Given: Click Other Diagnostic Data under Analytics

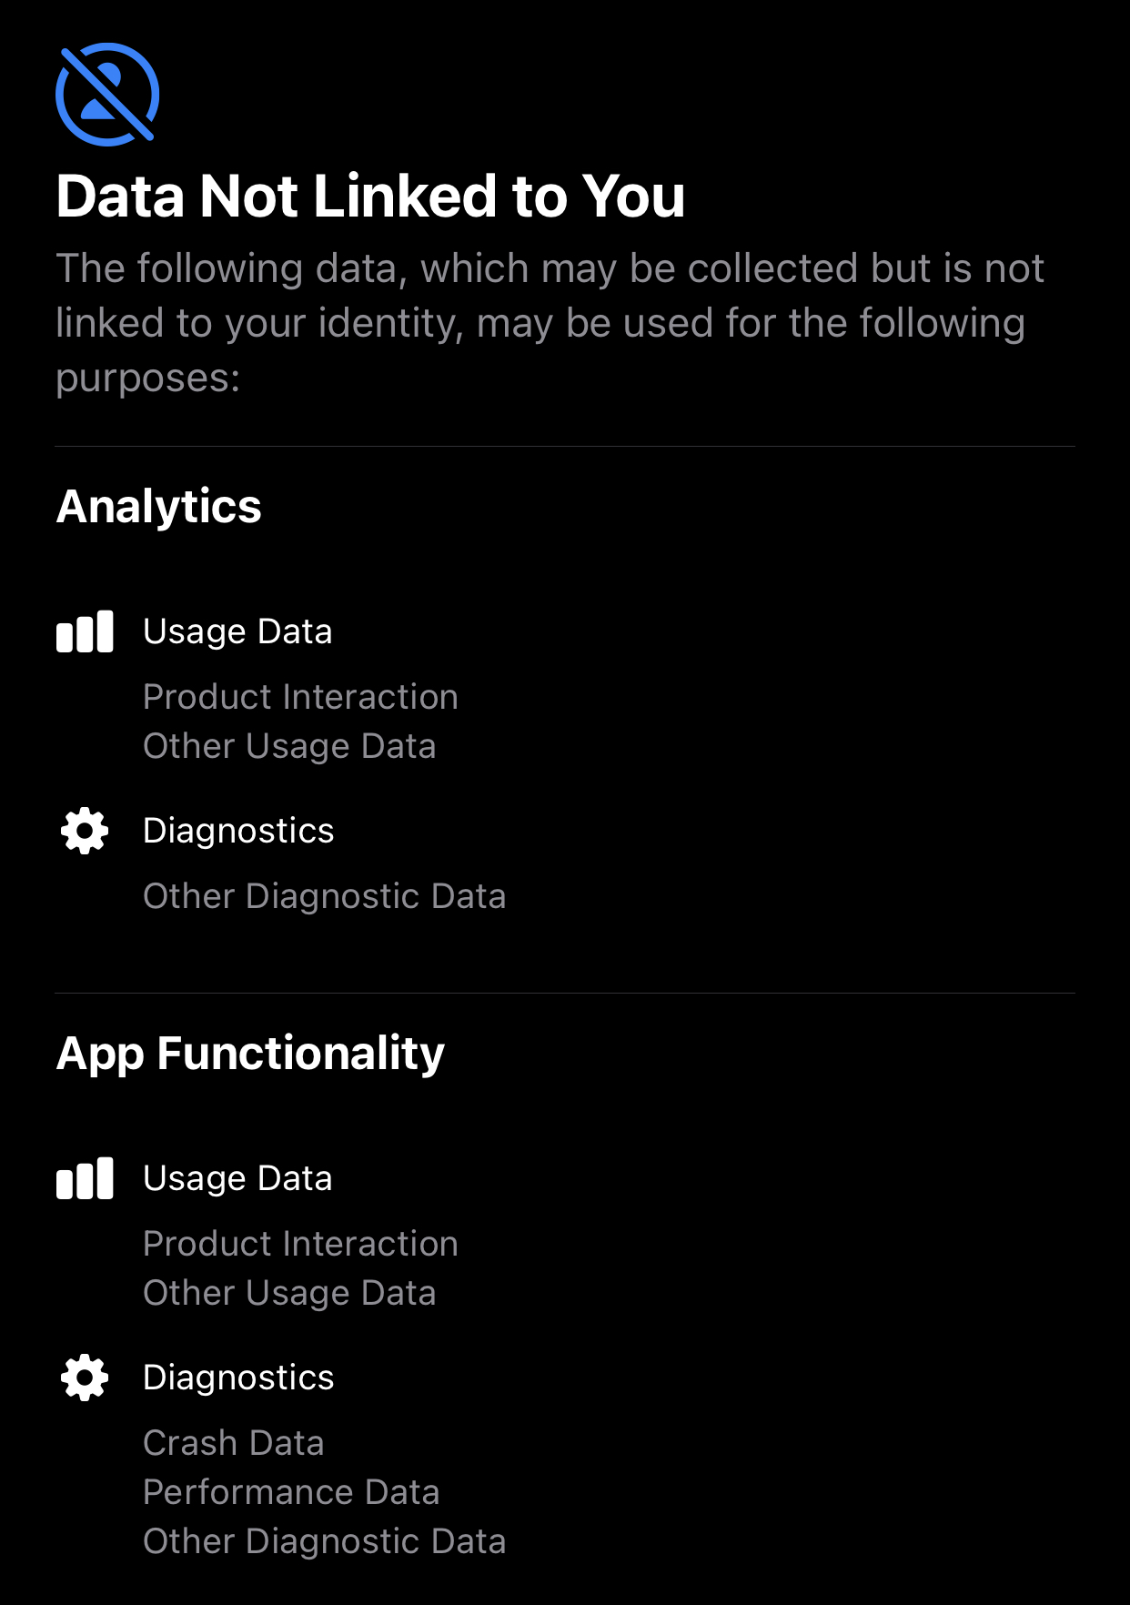Looking at the screenshot, I should click(324, 896).
